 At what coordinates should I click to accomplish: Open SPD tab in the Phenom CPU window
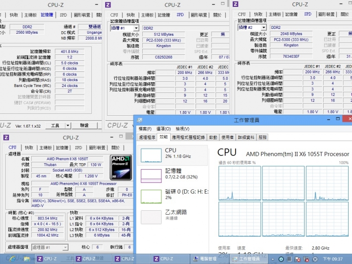point(78,148)
